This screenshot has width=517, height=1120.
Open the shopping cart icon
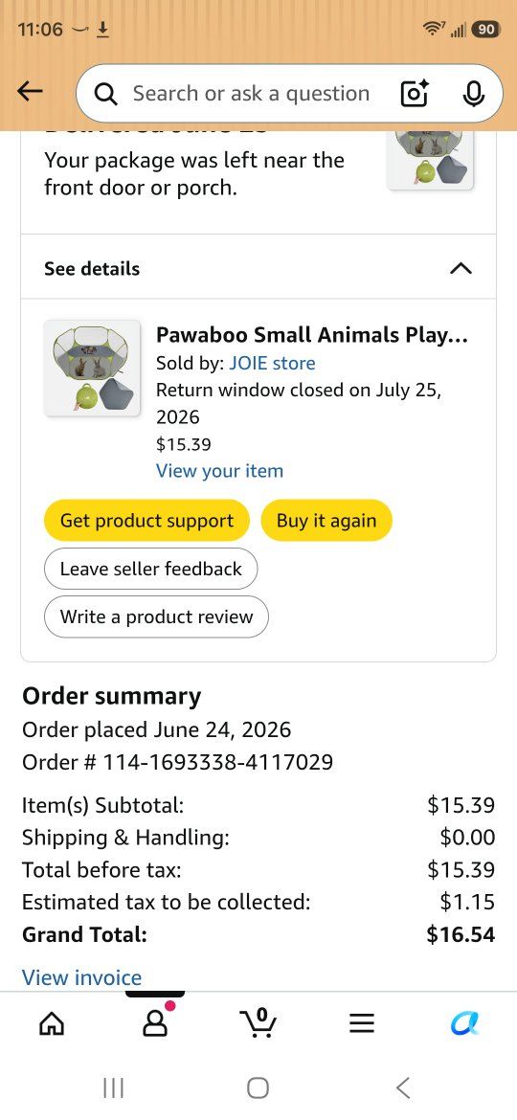pos(258,1023)
